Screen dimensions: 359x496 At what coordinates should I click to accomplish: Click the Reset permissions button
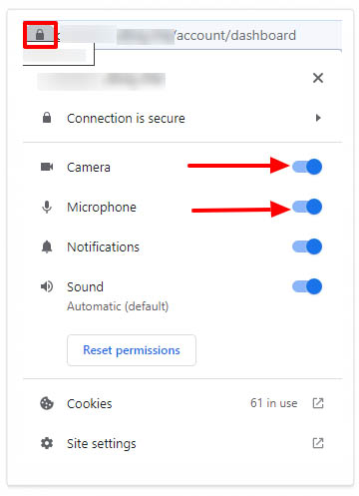click(x=132, y=350)
